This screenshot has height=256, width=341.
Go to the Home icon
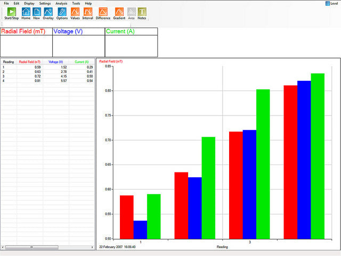(26, 13)
